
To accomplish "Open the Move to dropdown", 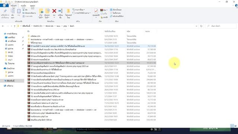I will (x=41, y=14).
